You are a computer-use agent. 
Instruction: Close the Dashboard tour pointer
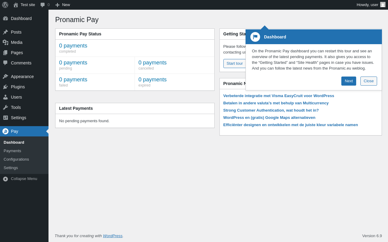[369, 81]
